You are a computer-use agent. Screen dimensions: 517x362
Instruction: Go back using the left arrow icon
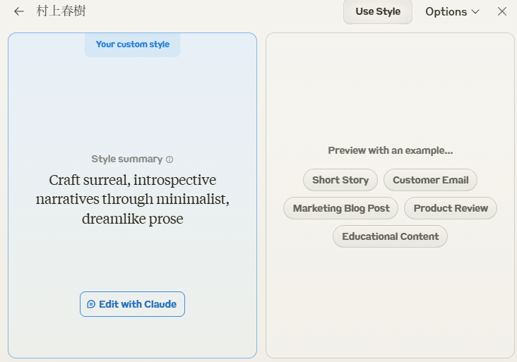(19, 11)
